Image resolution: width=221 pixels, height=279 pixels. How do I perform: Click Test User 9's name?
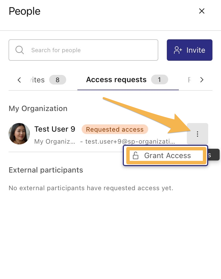(55, 129)
